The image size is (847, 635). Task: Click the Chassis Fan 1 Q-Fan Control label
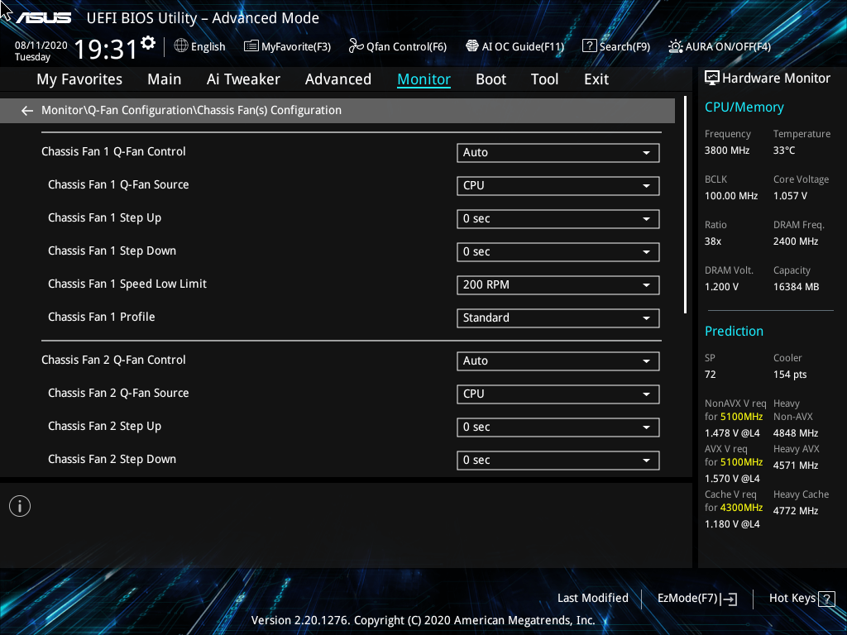[113, 152]
